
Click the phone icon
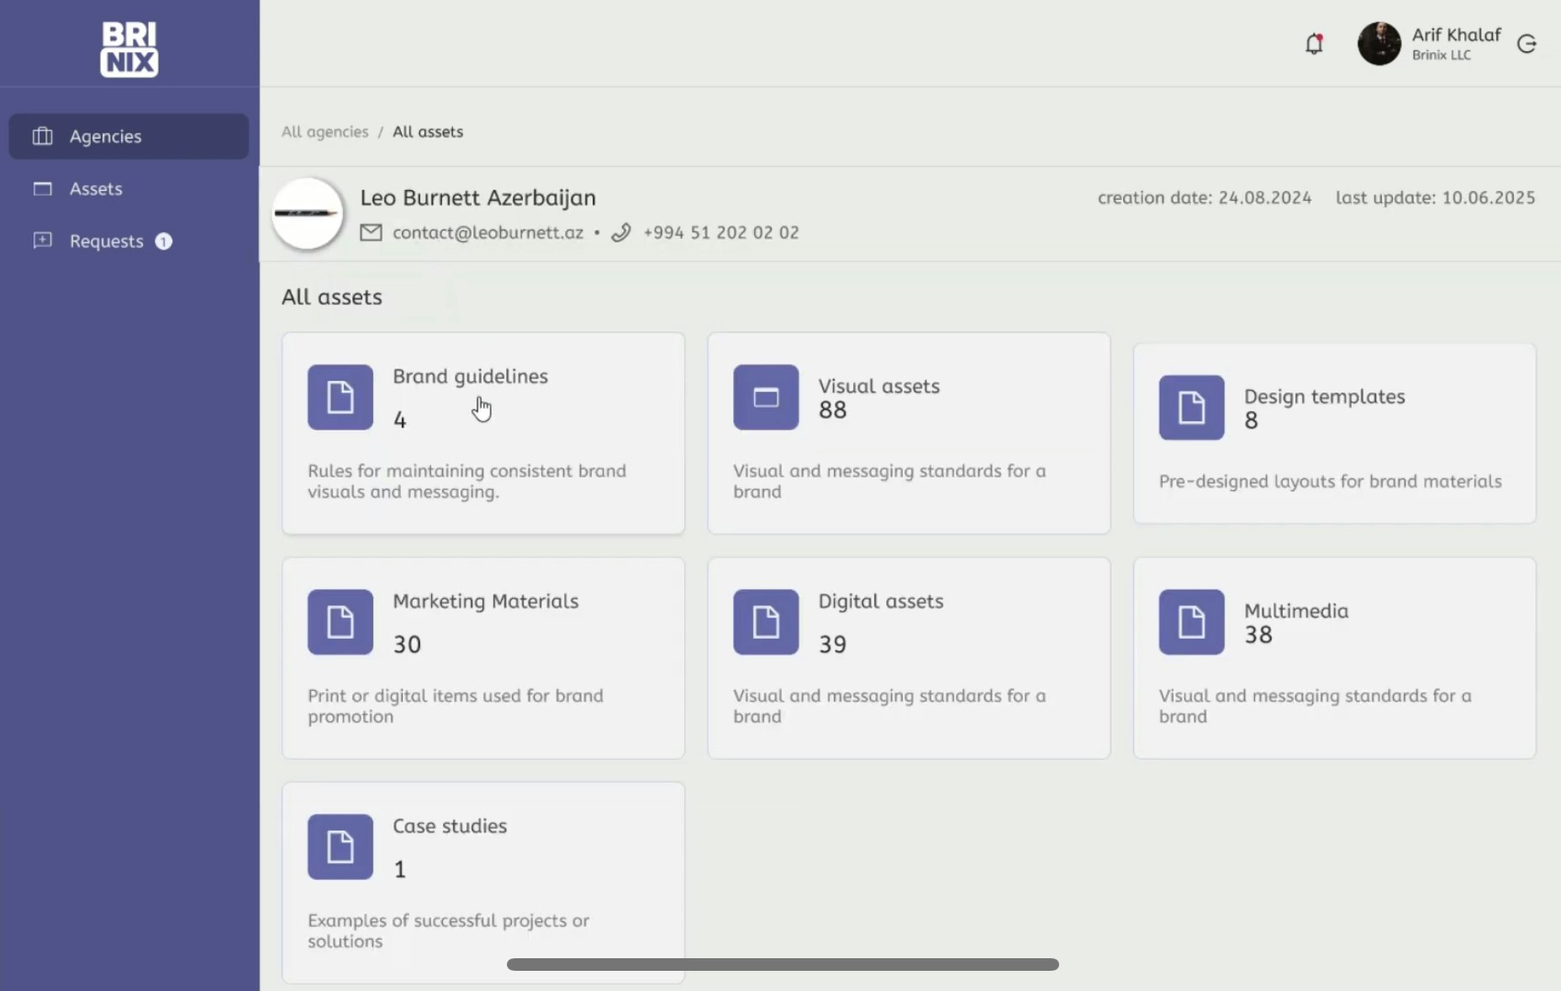pyautogui.click(x=621, y=233)
